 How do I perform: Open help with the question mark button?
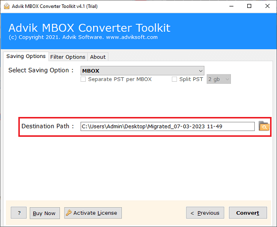pyautogui.click(x=19, y=213)
